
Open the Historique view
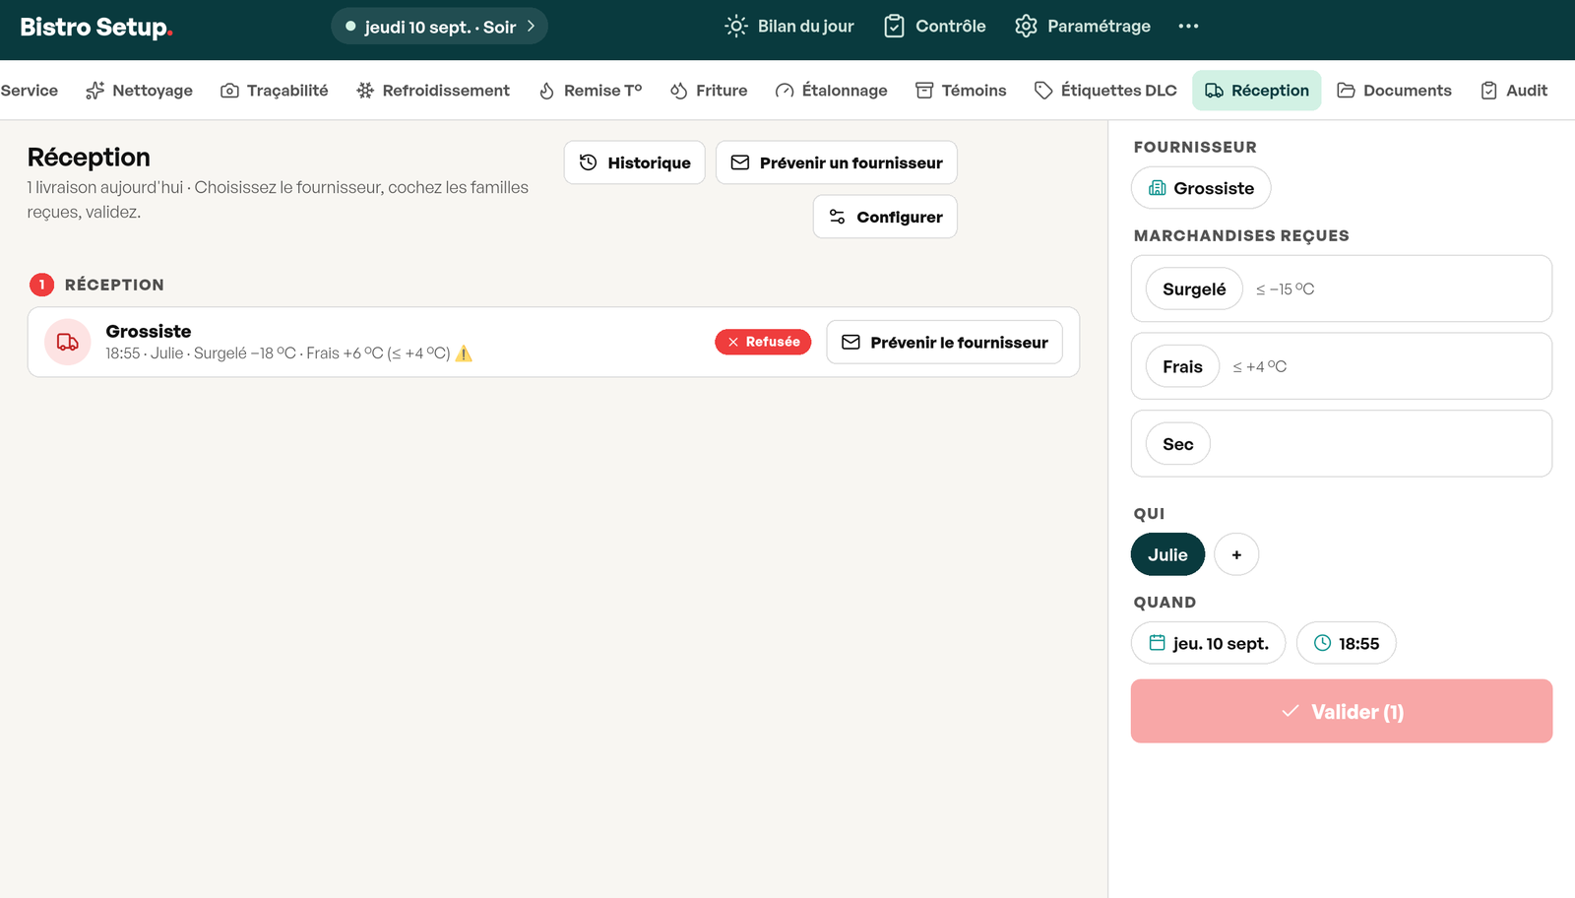(635, 162)
